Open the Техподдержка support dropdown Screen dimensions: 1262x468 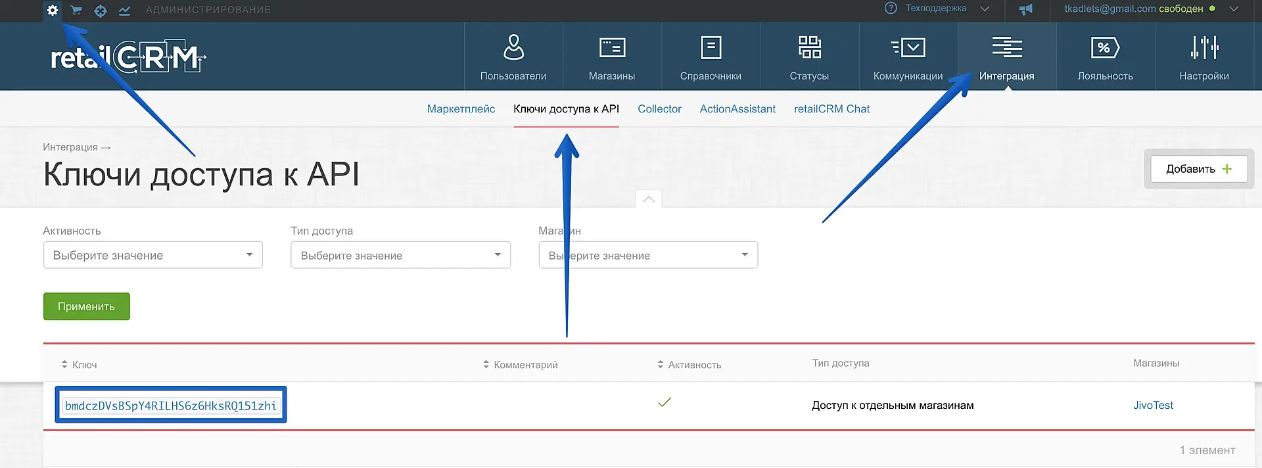937,9
